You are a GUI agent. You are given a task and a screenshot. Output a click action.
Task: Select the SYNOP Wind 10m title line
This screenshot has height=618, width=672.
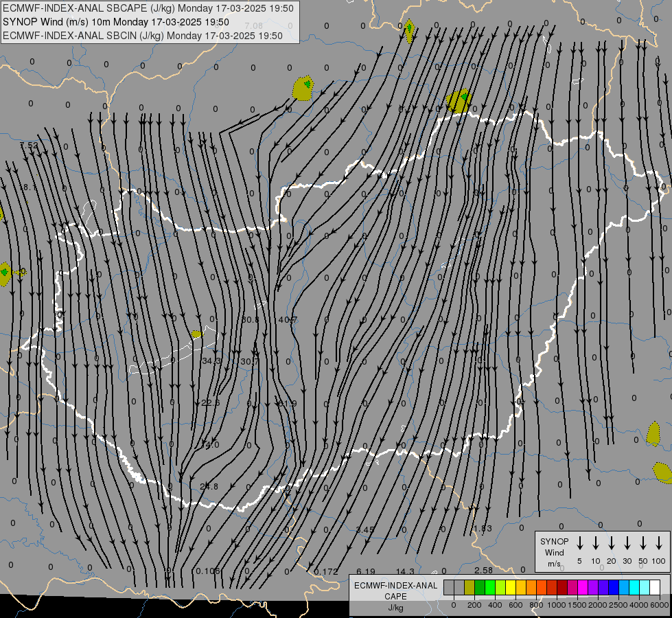tap(116, 22)
